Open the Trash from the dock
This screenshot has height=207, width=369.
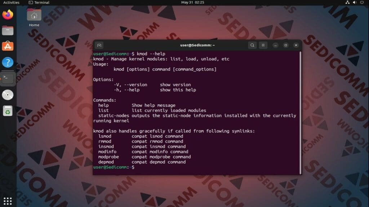[8, 111]
